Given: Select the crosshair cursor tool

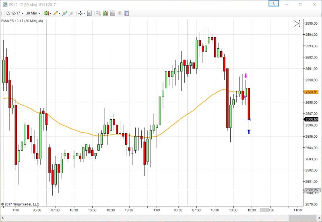Looking at the screenshot, I should (x=80, y=13).
